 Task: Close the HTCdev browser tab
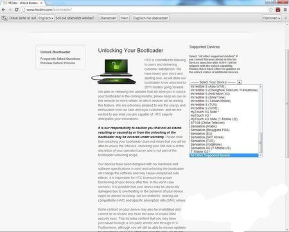coord(41,3)
